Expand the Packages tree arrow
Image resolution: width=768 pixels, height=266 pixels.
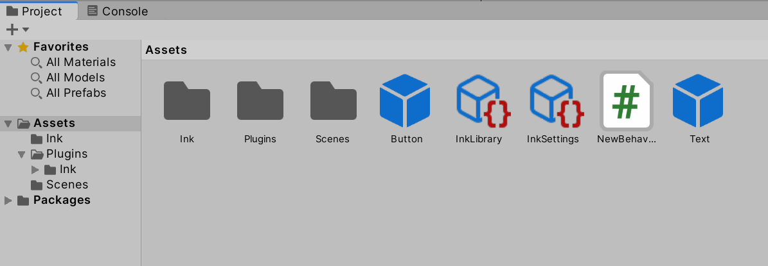click(x=8, y=201)
